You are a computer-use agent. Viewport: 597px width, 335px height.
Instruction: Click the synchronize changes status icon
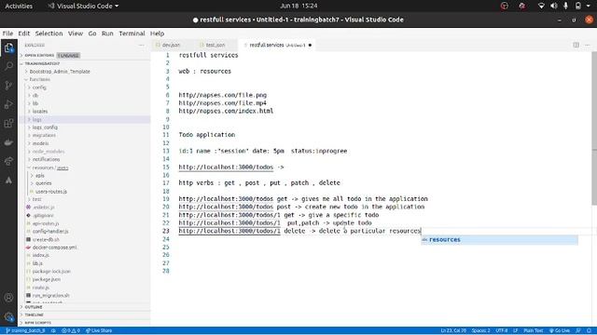pos(53,330)
